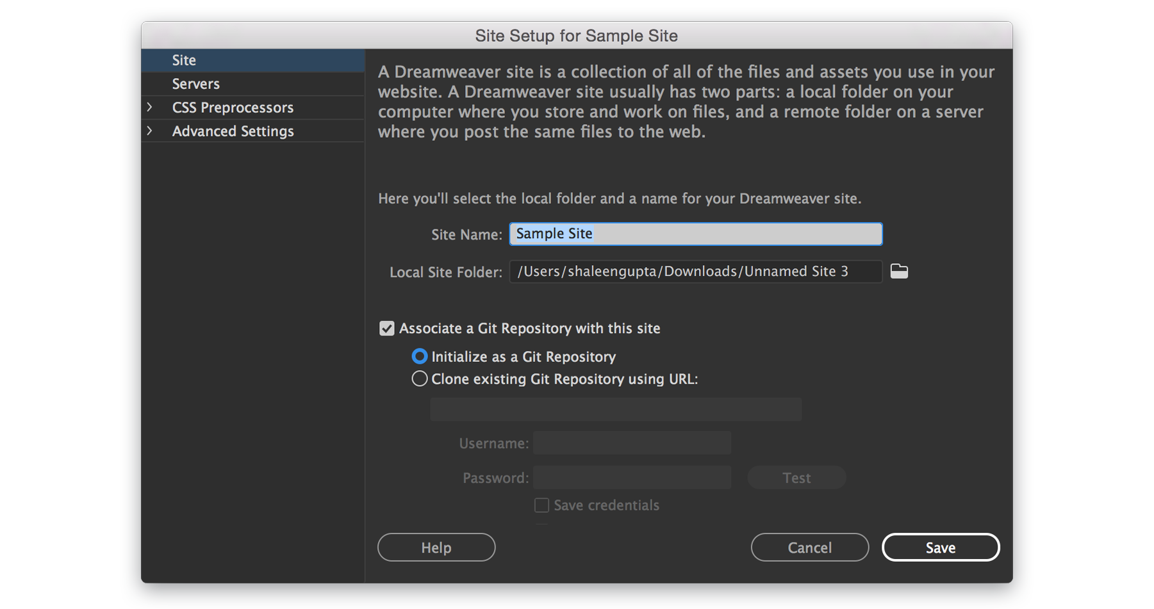
Task: Enable Save credentials
Action: pyautogui.click(x=541, y=505)
